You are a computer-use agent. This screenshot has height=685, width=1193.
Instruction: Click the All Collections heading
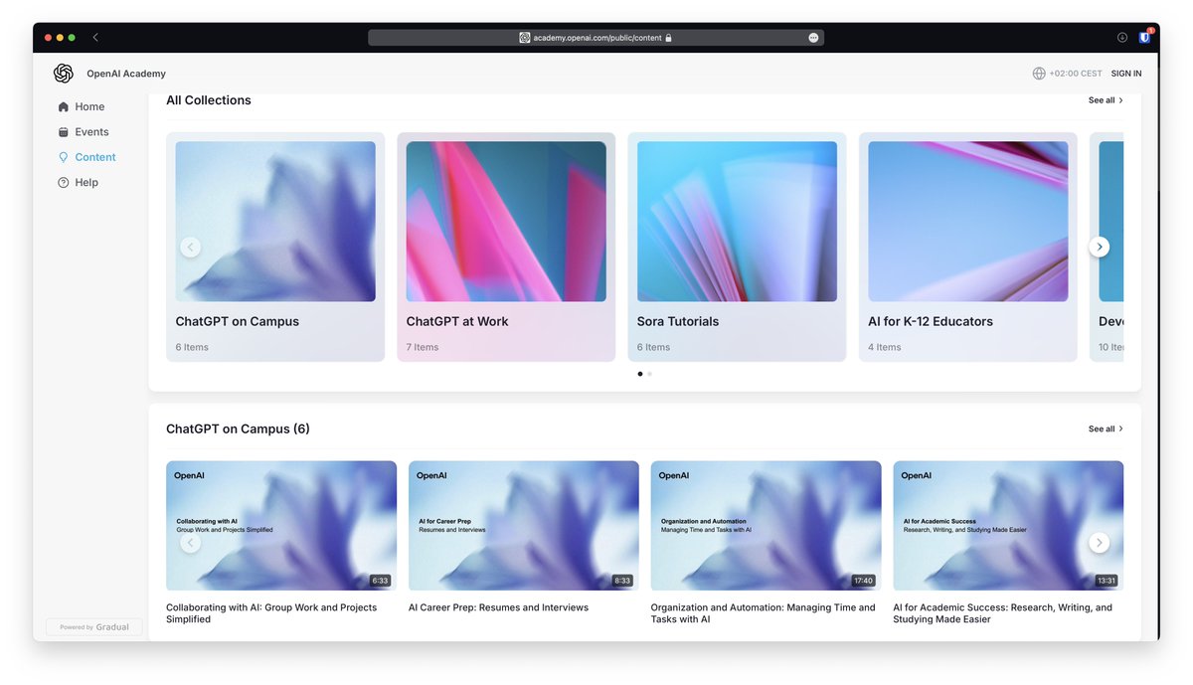(x=209, y=100)
